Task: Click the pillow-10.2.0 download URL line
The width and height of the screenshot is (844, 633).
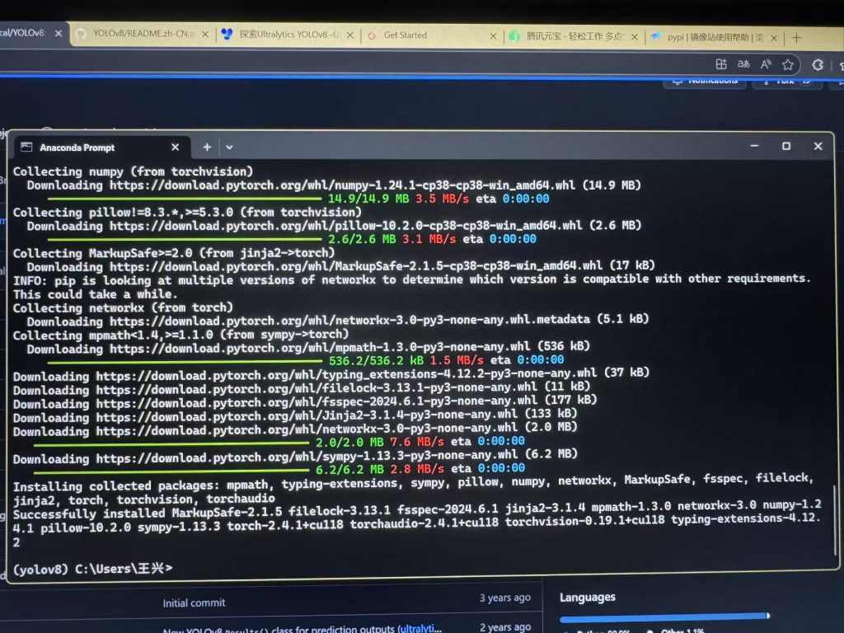Action: [x=334, y=226]
